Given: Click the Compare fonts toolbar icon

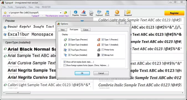Looking at the screenshot, I should click(x=83, y=13).
